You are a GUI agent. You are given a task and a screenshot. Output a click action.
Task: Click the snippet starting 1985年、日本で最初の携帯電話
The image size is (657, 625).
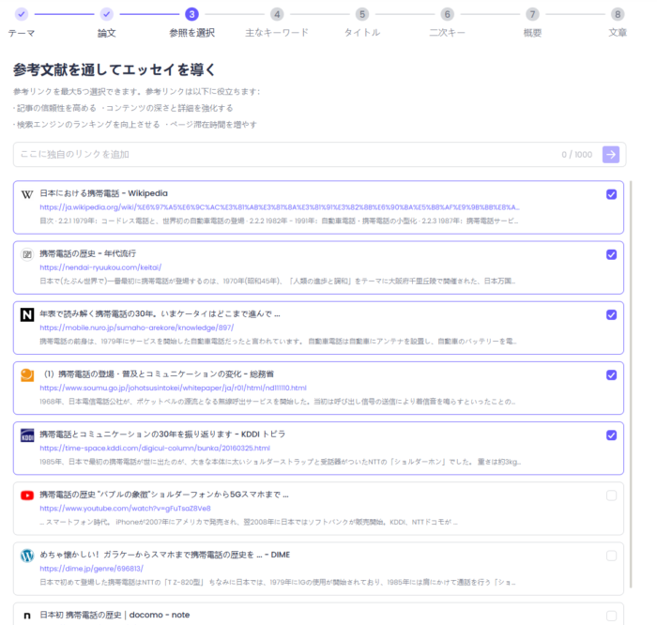coord(280,462)
